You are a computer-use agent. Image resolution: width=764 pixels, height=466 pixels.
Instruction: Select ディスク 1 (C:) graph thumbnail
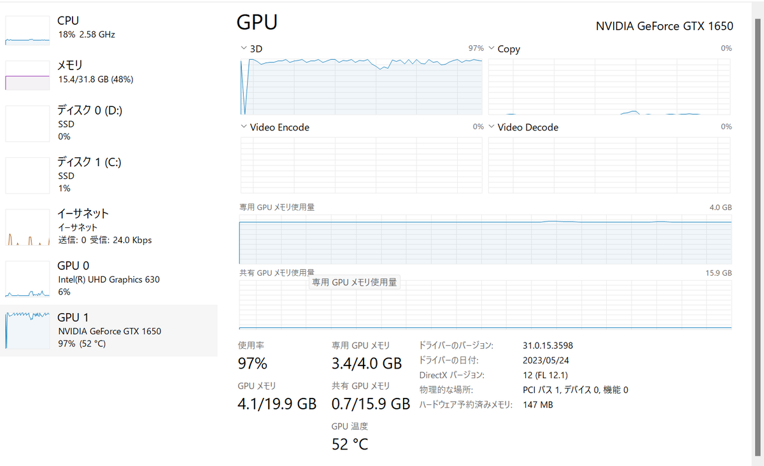click(27, 175)
